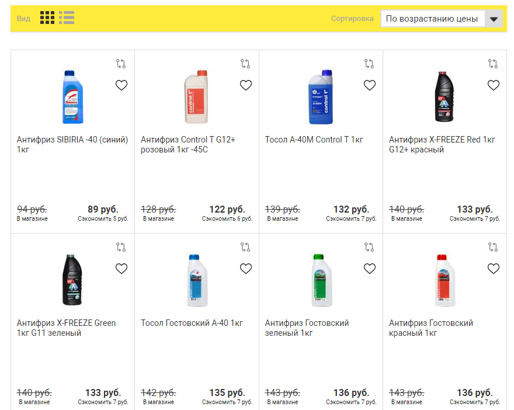The width and height of the screenshot is (514, 410).
Task: Open the Гостовский красный bottle image
Action: [444, 280]
